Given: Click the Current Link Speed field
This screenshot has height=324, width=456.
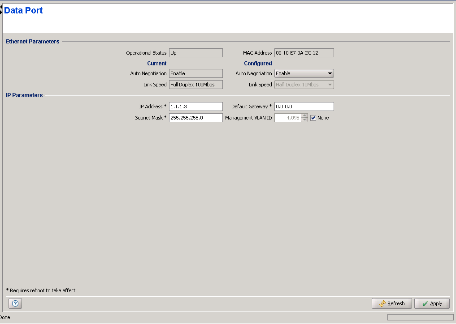Looking at the screenshot, I should click(195, 85).
